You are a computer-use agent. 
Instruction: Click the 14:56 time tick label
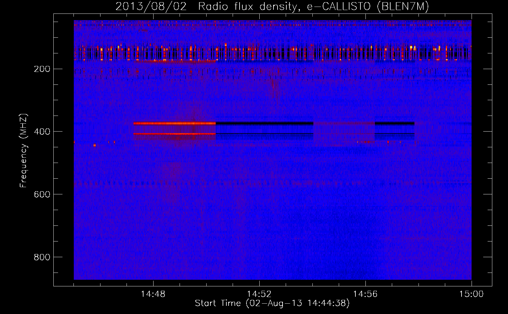click(x=365, y=294)
